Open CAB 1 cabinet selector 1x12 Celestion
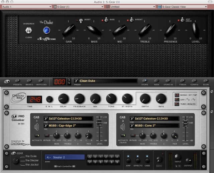214x173 pixels. pos(69,118)
